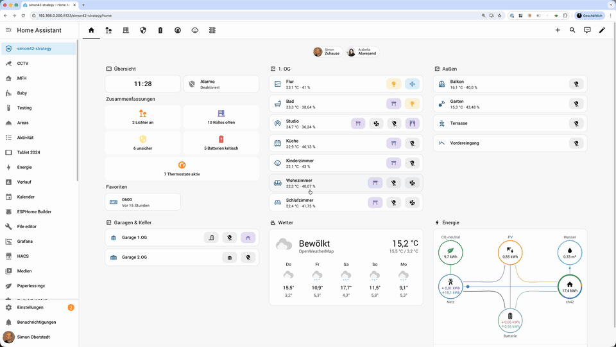The height and width of the screenshot is (347, 616).
Task: Open Medien in the sidebar
Action: click(x=38, y=271)
